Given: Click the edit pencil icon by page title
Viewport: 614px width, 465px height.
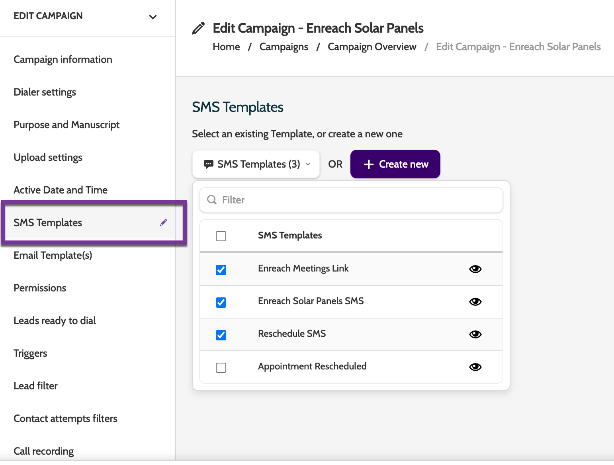Looking at the screenshot, I should [198, 28].
